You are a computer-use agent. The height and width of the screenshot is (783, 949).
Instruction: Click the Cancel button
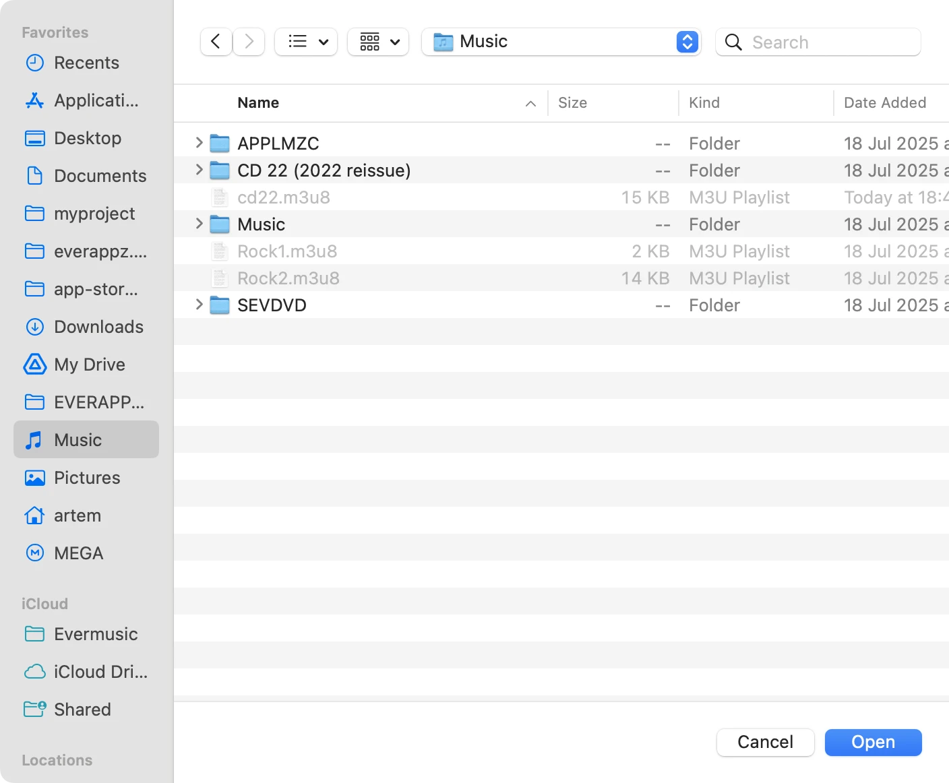pyautogui.click(x=765, y=742)
